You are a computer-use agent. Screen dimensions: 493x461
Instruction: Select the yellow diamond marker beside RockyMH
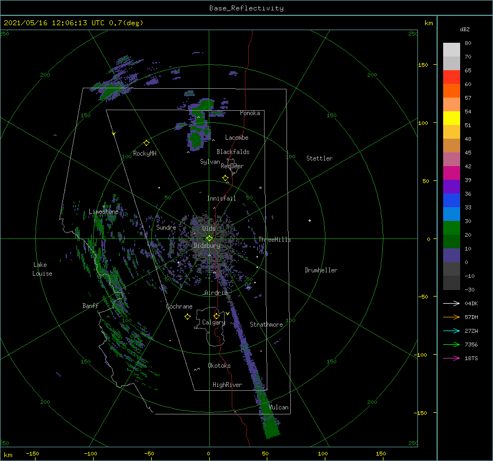(146, 143)
